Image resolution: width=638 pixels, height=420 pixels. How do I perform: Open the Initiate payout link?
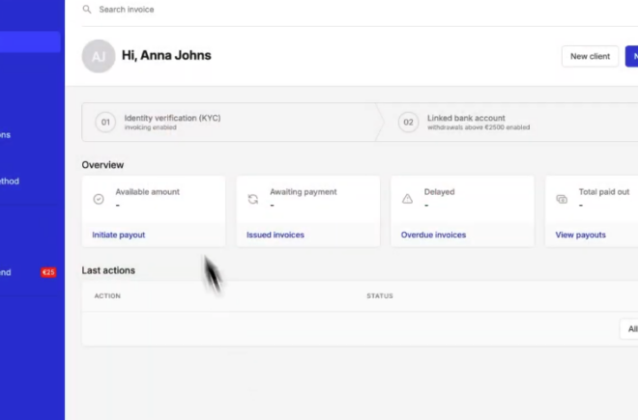[119, 235]
